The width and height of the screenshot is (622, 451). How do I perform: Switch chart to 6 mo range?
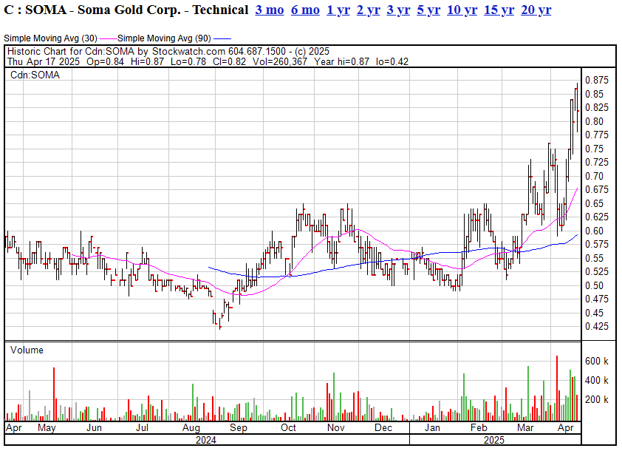[x=305, y=10]
